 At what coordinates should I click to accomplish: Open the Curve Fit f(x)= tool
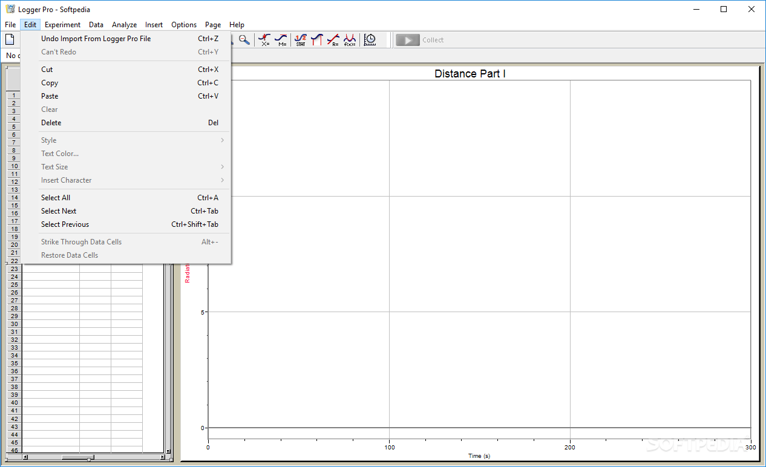tap(350, 40)
